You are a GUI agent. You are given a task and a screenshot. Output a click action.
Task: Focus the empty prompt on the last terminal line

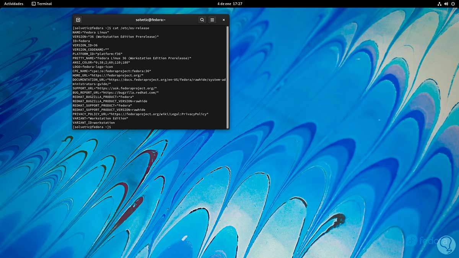click(x=115, y=127)
